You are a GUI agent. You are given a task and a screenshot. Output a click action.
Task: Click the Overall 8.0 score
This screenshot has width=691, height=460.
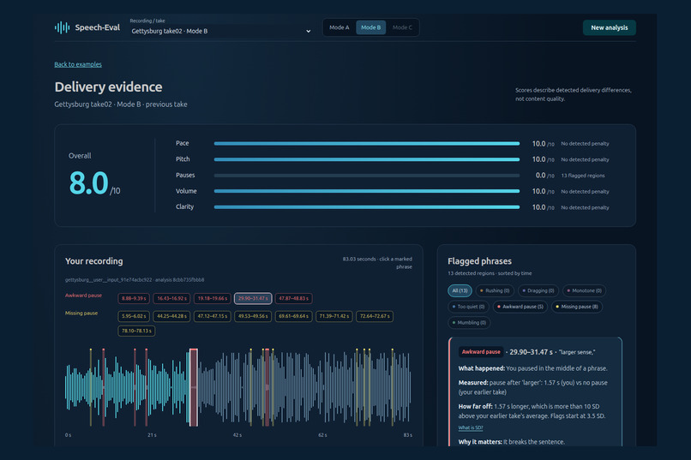click(x=93, y=183)
